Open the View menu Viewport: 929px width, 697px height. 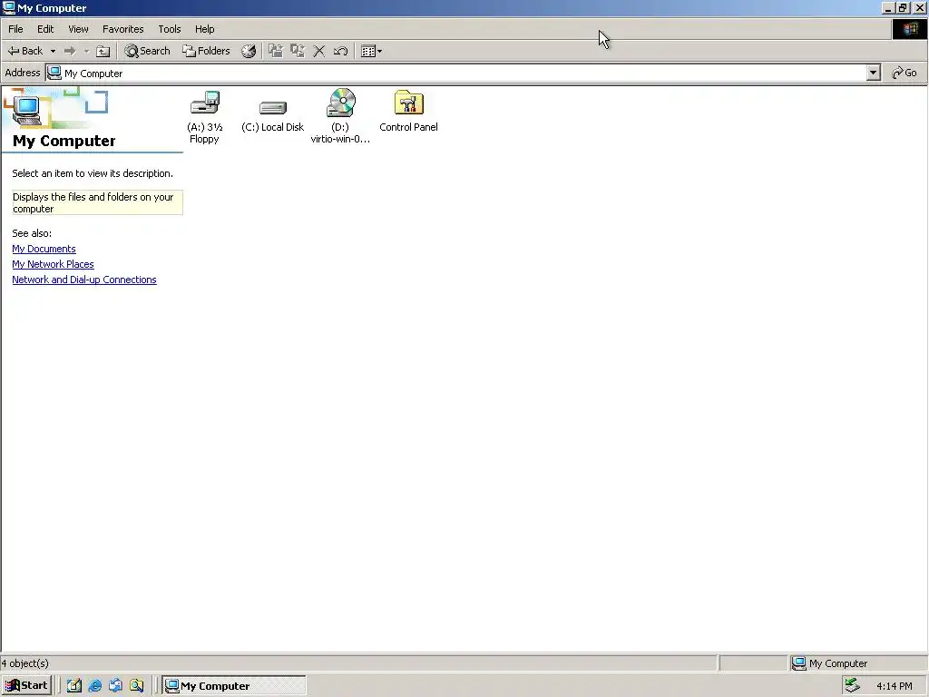tap(78, 29)
